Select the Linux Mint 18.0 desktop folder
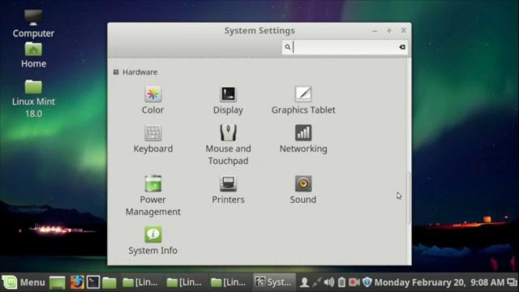Screen dimensions: 519x292 [33, 99]
